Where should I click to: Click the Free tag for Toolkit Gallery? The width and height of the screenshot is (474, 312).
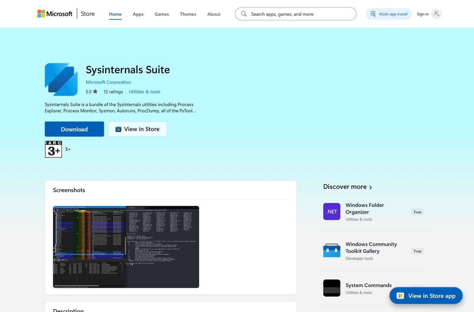coord(418,251)
